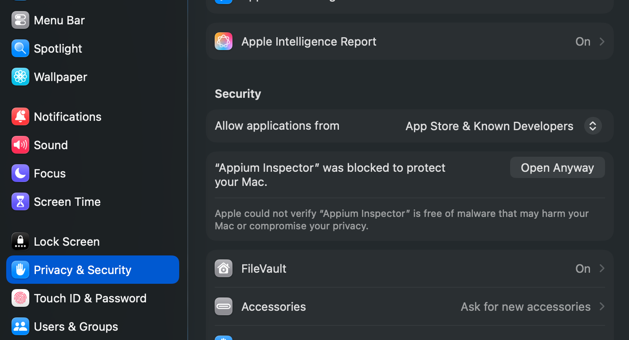Click the Spotlight magnifier icon

(20, 49)
